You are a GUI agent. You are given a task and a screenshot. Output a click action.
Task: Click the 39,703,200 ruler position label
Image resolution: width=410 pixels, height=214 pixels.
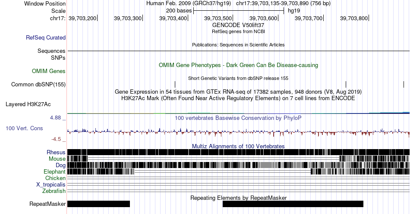pyautogui.click(x=82, y=18)
